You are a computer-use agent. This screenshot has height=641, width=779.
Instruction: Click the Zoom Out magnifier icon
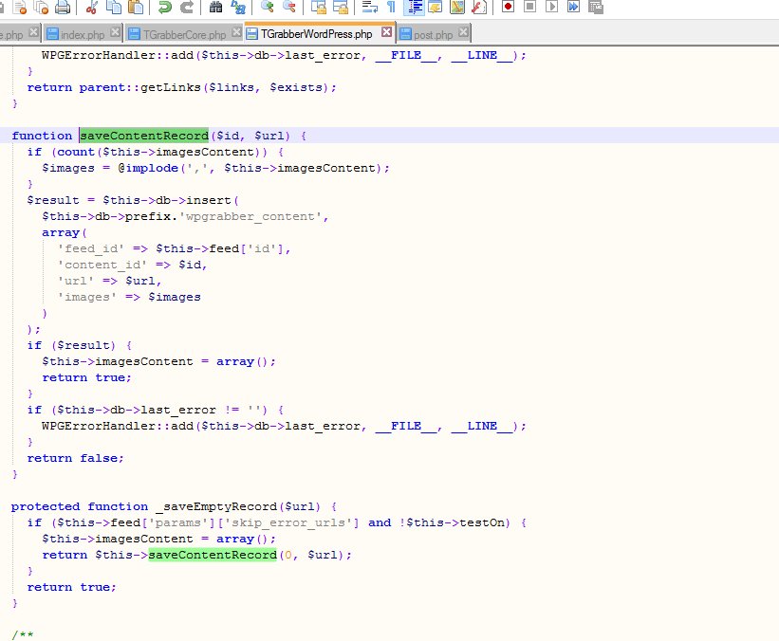coord(289,8)
